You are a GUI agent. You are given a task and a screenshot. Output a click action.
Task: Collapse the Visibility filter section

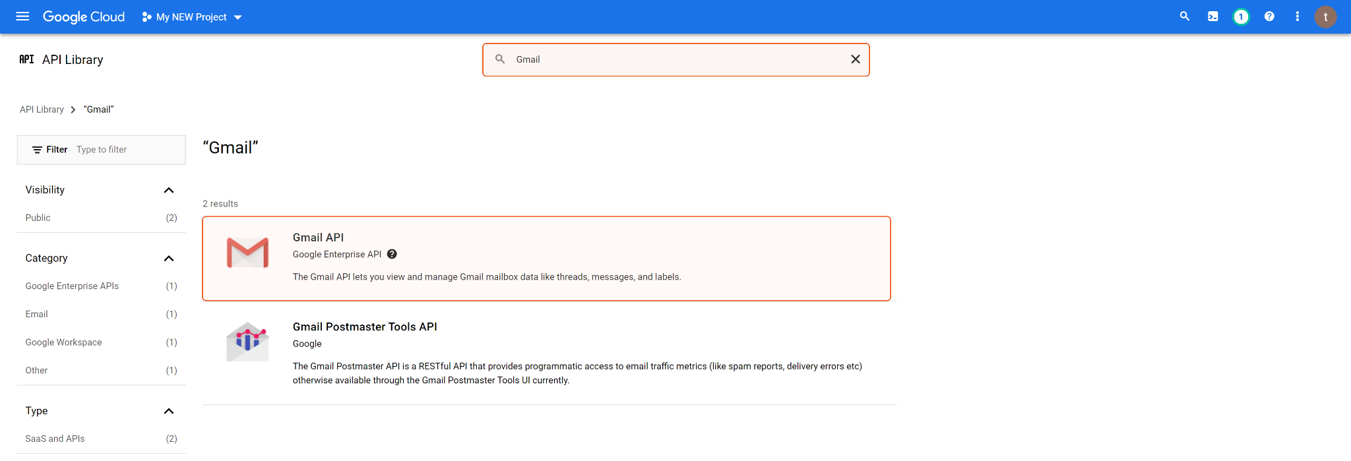169,190
